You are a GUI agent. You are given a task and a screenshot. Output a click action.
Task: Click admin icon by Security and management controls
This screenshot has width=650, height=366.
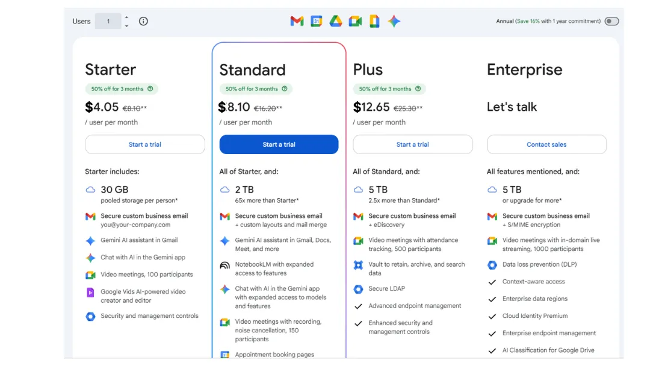pos(90,316)
